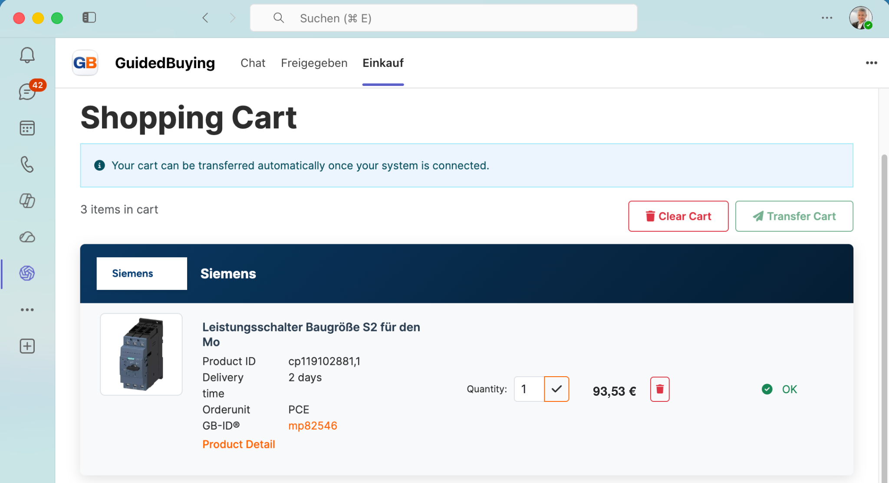
Task: Select the Einkauf tab
Action: coord(383,63)
